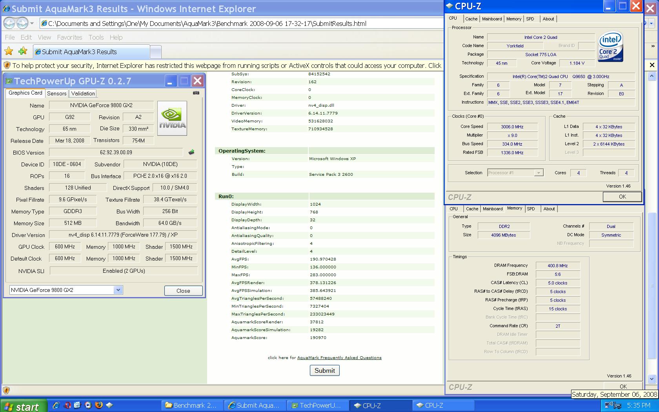Open the address bar page icon
Image resolution: width=659 pixels, height=412 pixels.
44,24
